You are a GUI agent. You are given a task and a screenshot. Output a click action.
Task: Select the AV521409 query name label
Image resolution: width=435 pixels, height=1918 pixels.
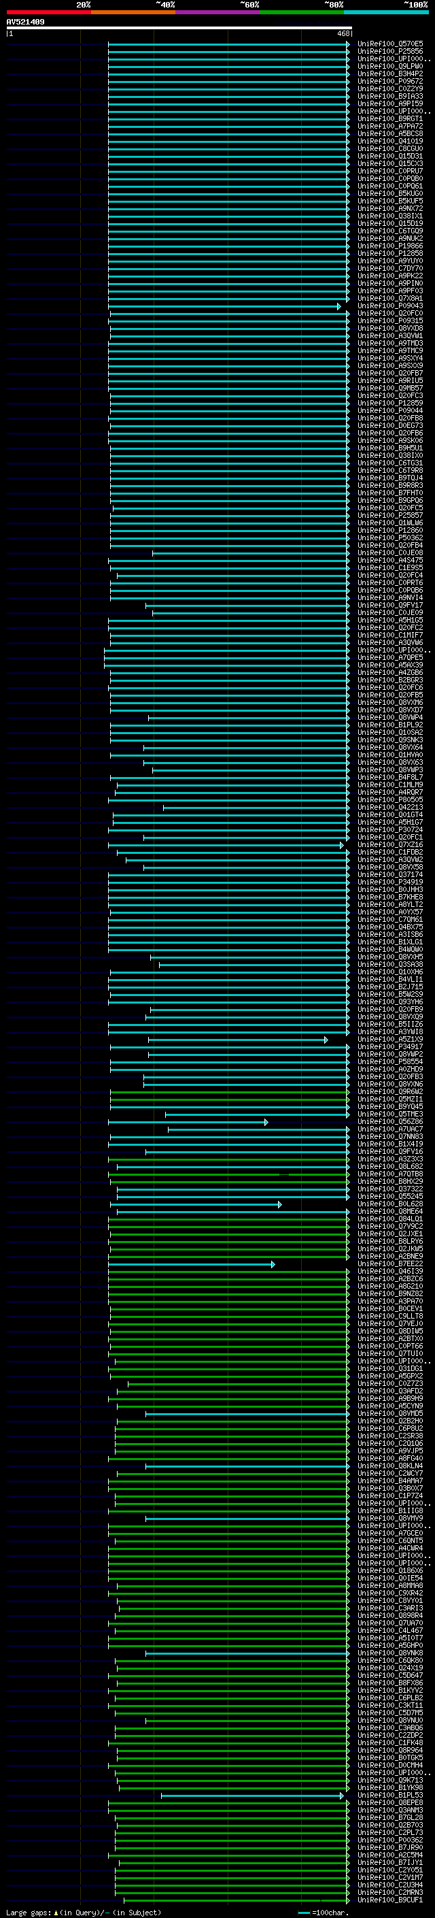(25, 22)
